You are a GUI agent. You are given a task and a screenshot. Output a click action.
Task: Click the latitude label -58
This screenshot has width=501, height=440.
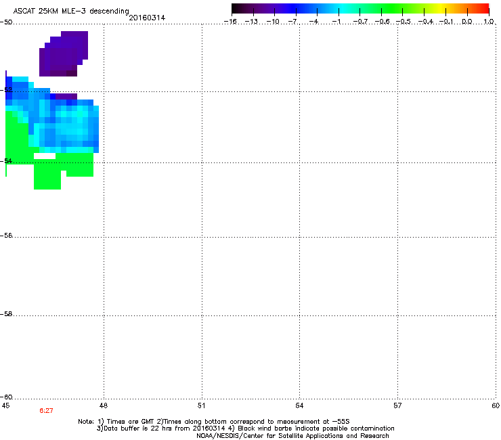tap(6, 314)
